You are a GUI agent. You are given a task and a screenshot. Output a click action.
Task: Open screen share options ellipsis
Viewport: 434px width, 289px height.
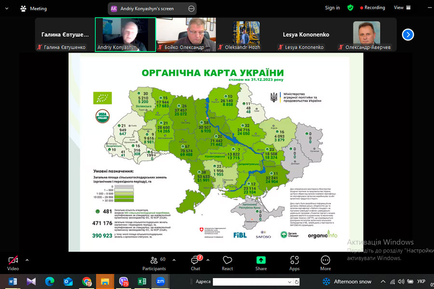point(191,9)
